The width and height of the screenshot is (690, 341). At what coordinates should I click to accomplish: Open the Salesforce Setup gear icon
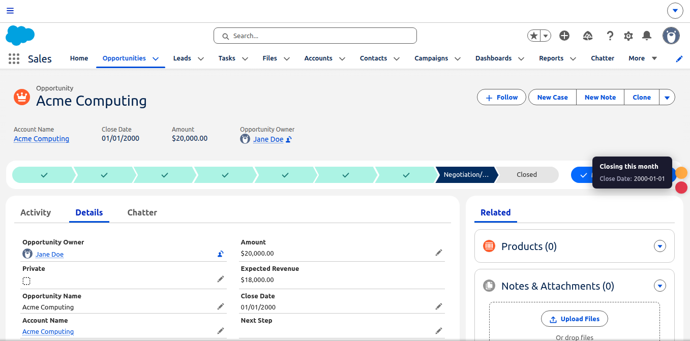(628, 36)
